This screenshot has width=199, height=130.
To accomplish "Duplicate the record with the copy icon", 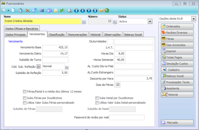I will (21, 10).
